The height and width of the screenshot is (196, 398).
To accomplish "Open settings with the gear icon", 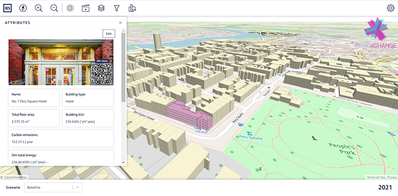I will pos(391,8).
